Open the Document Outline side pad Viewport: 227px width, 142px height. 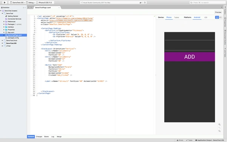(225, 37)
